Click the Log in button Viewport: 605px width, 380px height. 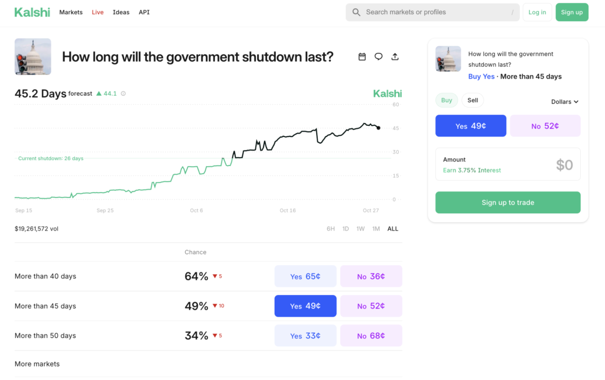[x=537, y=12]
